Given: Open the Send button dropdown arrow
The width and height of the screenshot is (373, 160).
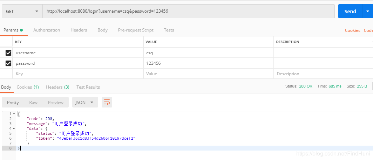Looking at the screenshot, I should coord(367,11).
